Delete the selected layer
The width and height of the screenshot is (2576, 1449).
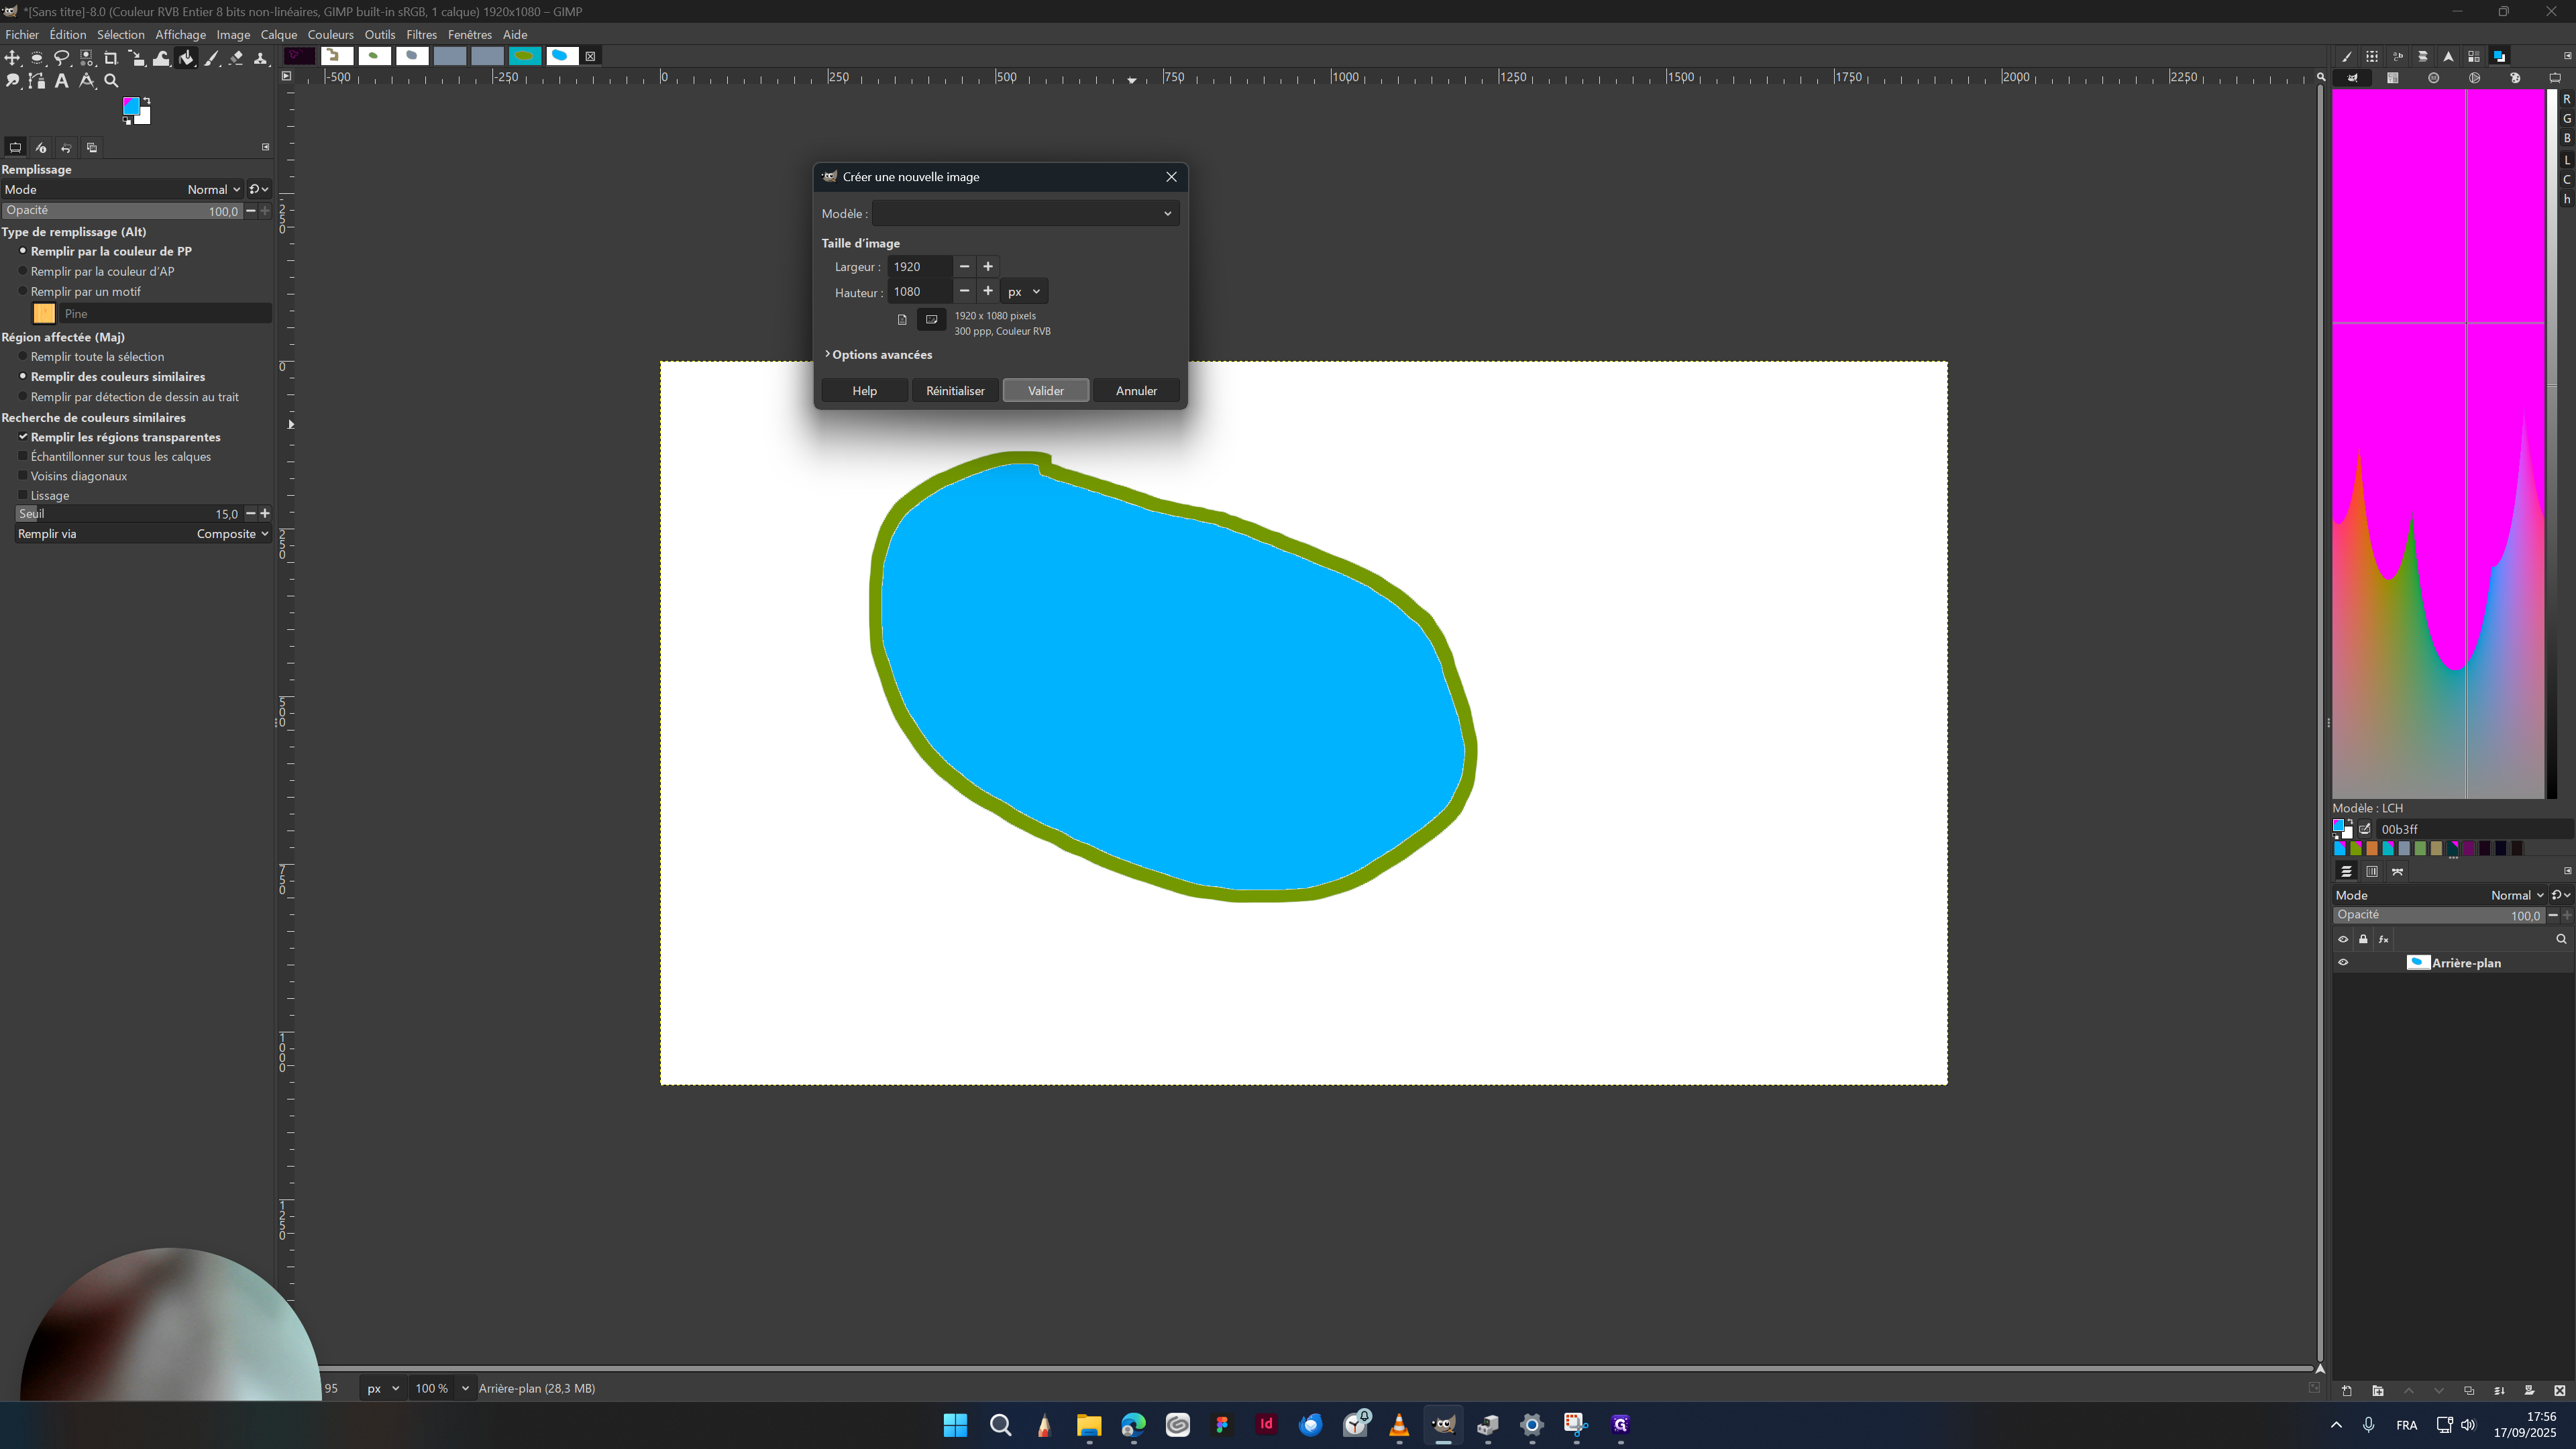pyautogui.click(x=2562, y=1390)
